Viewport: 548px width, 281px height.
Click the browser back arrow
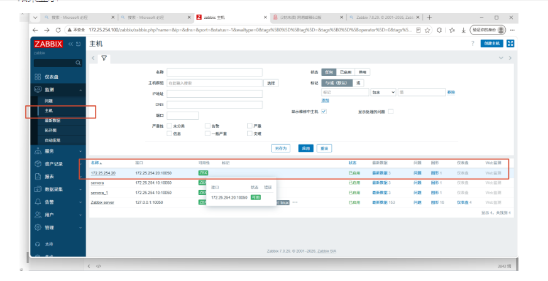(x=35, y=30)
